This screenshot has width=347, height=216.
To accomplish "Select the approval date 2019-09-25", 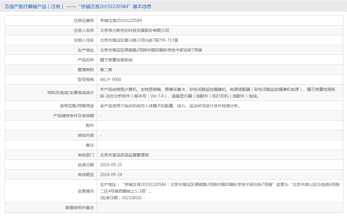I will coord(112,165).
